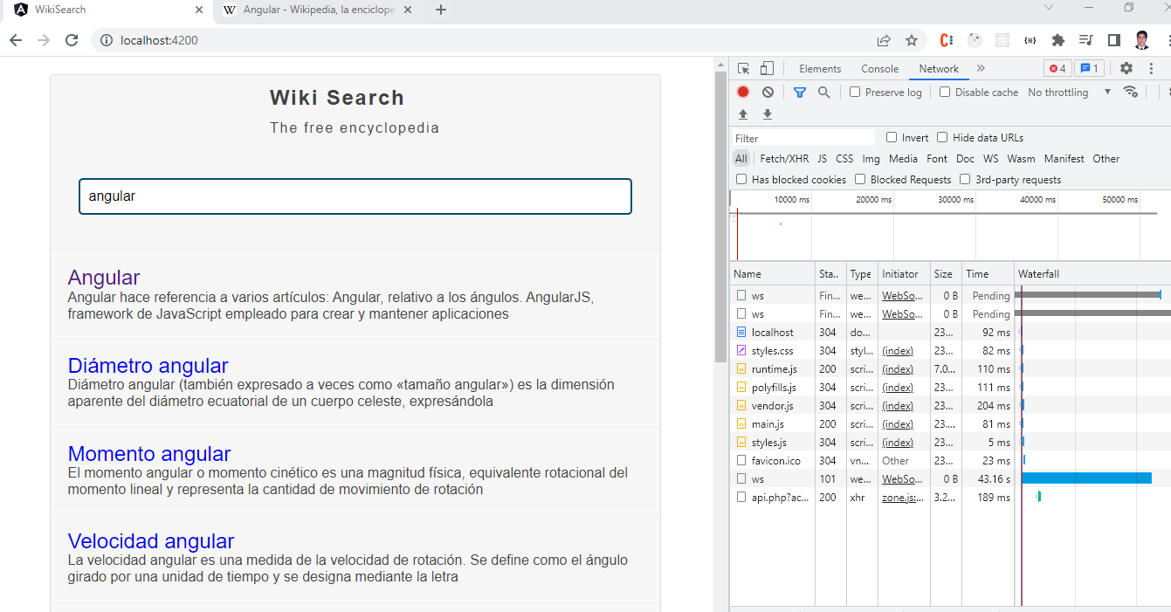Export network log as HAR
Viewport: 1171px width, 612px height.
pos(767,113)
